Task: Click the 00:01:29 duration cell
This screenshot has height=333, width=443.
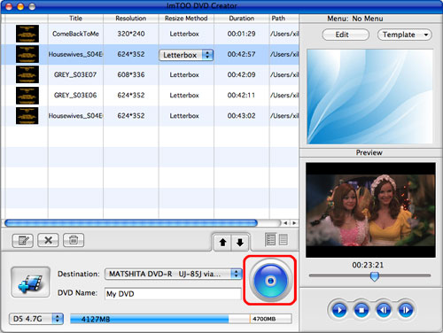Action: coord(241,34)
